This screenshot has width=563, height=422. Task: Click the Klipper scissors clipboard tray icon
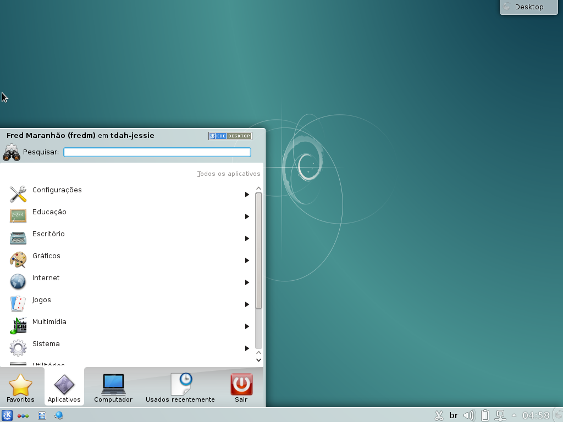click(x=439, y=415)
